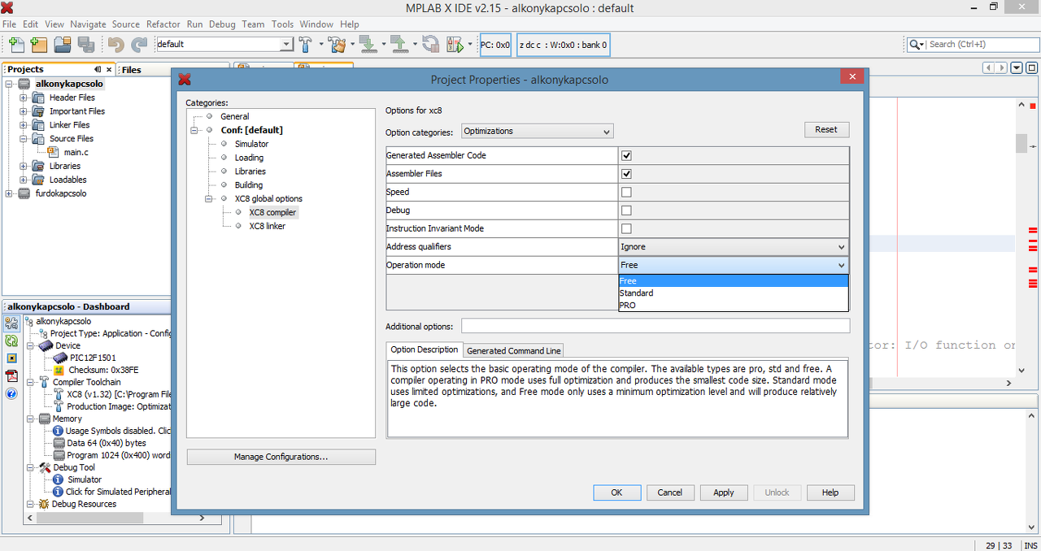1041x551 pixels.
Task: Click the Clean and Build broom icon
Action: 338,44
